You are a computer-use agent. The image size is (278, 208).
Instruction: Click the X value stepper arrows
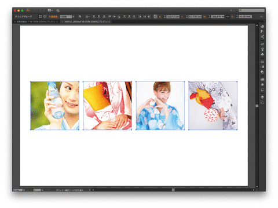[x=164, y=17]
